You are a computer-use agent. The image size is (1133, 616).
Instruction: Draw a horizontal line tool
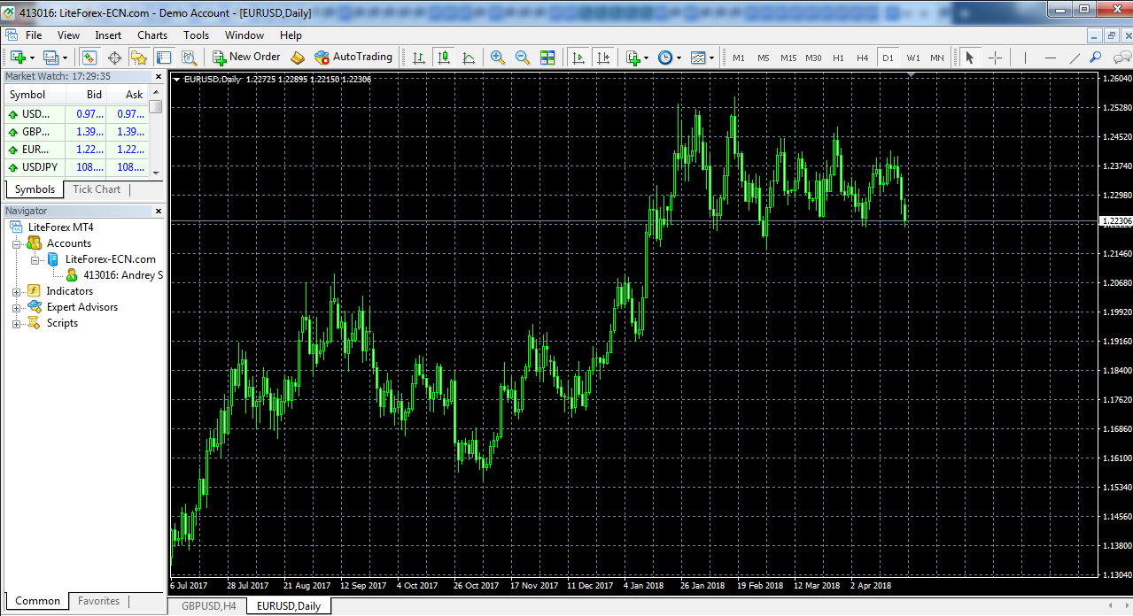1051,58
